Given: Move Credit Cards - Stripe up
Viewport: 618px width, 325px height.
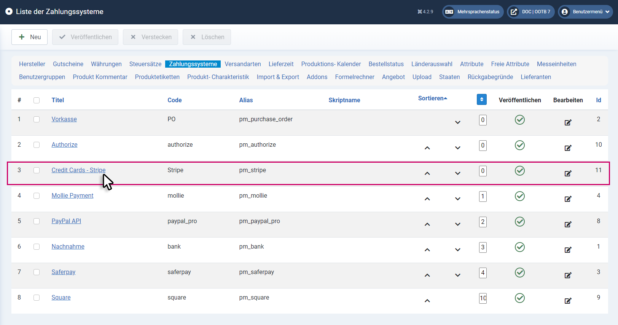Looking at the screenshot, I should click(x=427, y=173).
